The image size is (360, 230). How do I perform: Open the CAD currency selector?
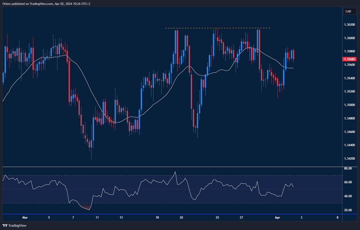coord(350,11)
